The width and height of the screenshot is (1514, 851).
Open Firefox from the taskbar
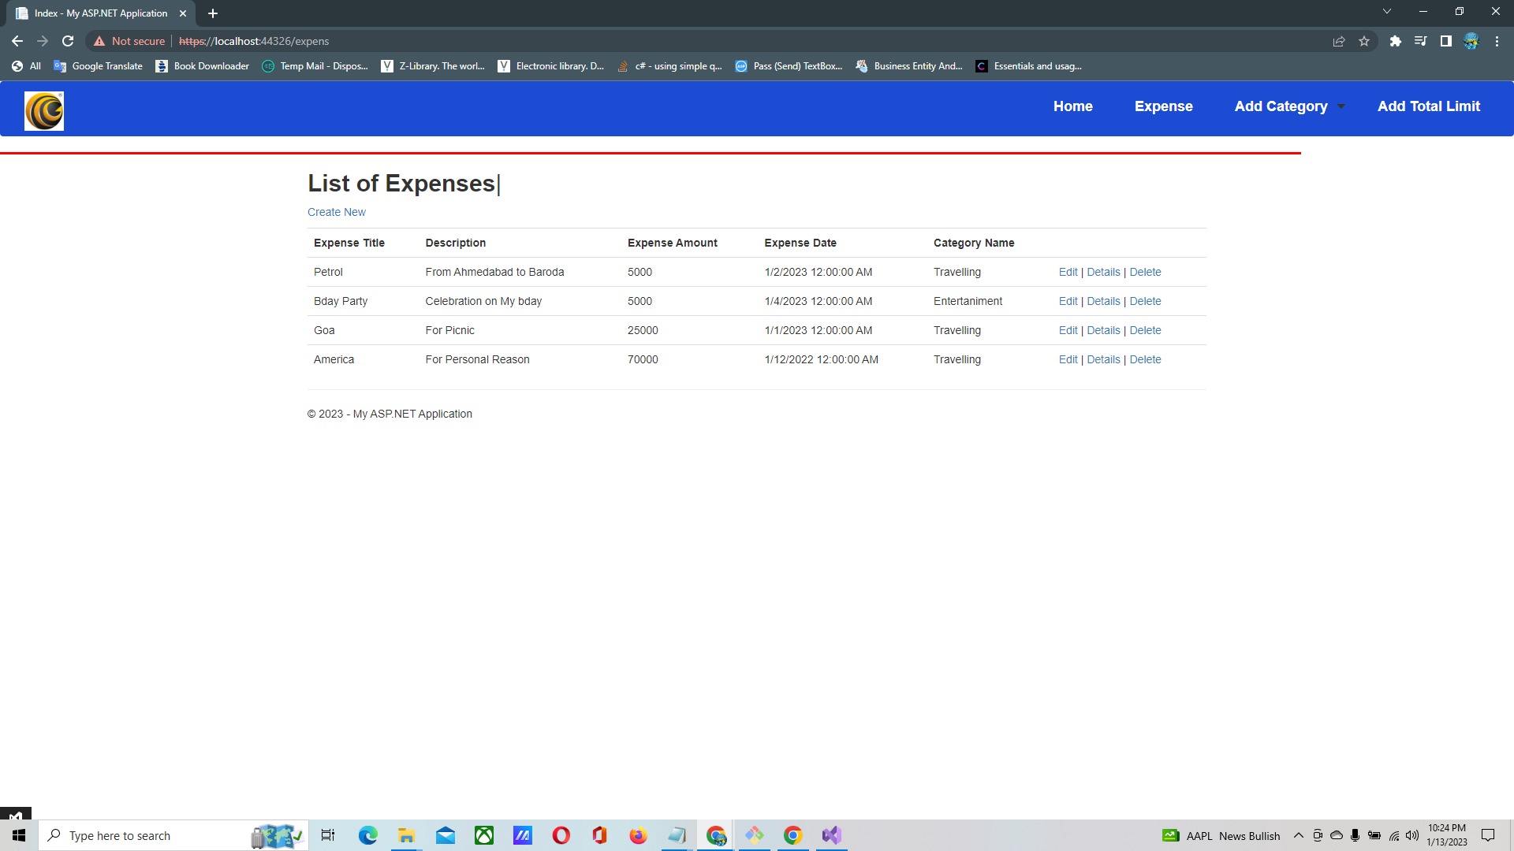point(638,835)
